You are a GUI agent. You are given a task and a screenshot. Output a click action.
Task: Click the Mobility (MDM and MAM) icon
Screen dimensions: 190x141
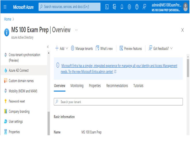[x=5, y=91]
